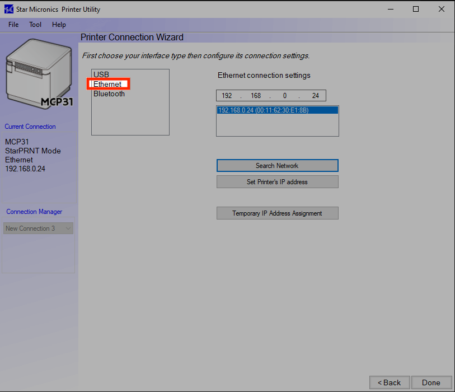Click Temporary IP Address Assignment
The height and width of the screenshot is (392, 455).
point(277,213)
